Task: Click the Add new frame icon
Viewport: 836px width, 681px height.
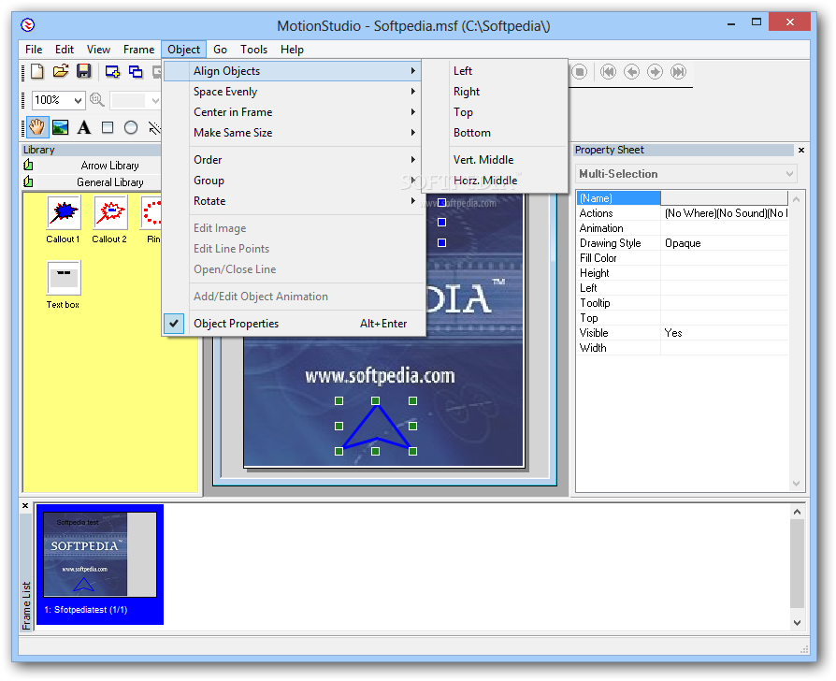Action: 112,71
